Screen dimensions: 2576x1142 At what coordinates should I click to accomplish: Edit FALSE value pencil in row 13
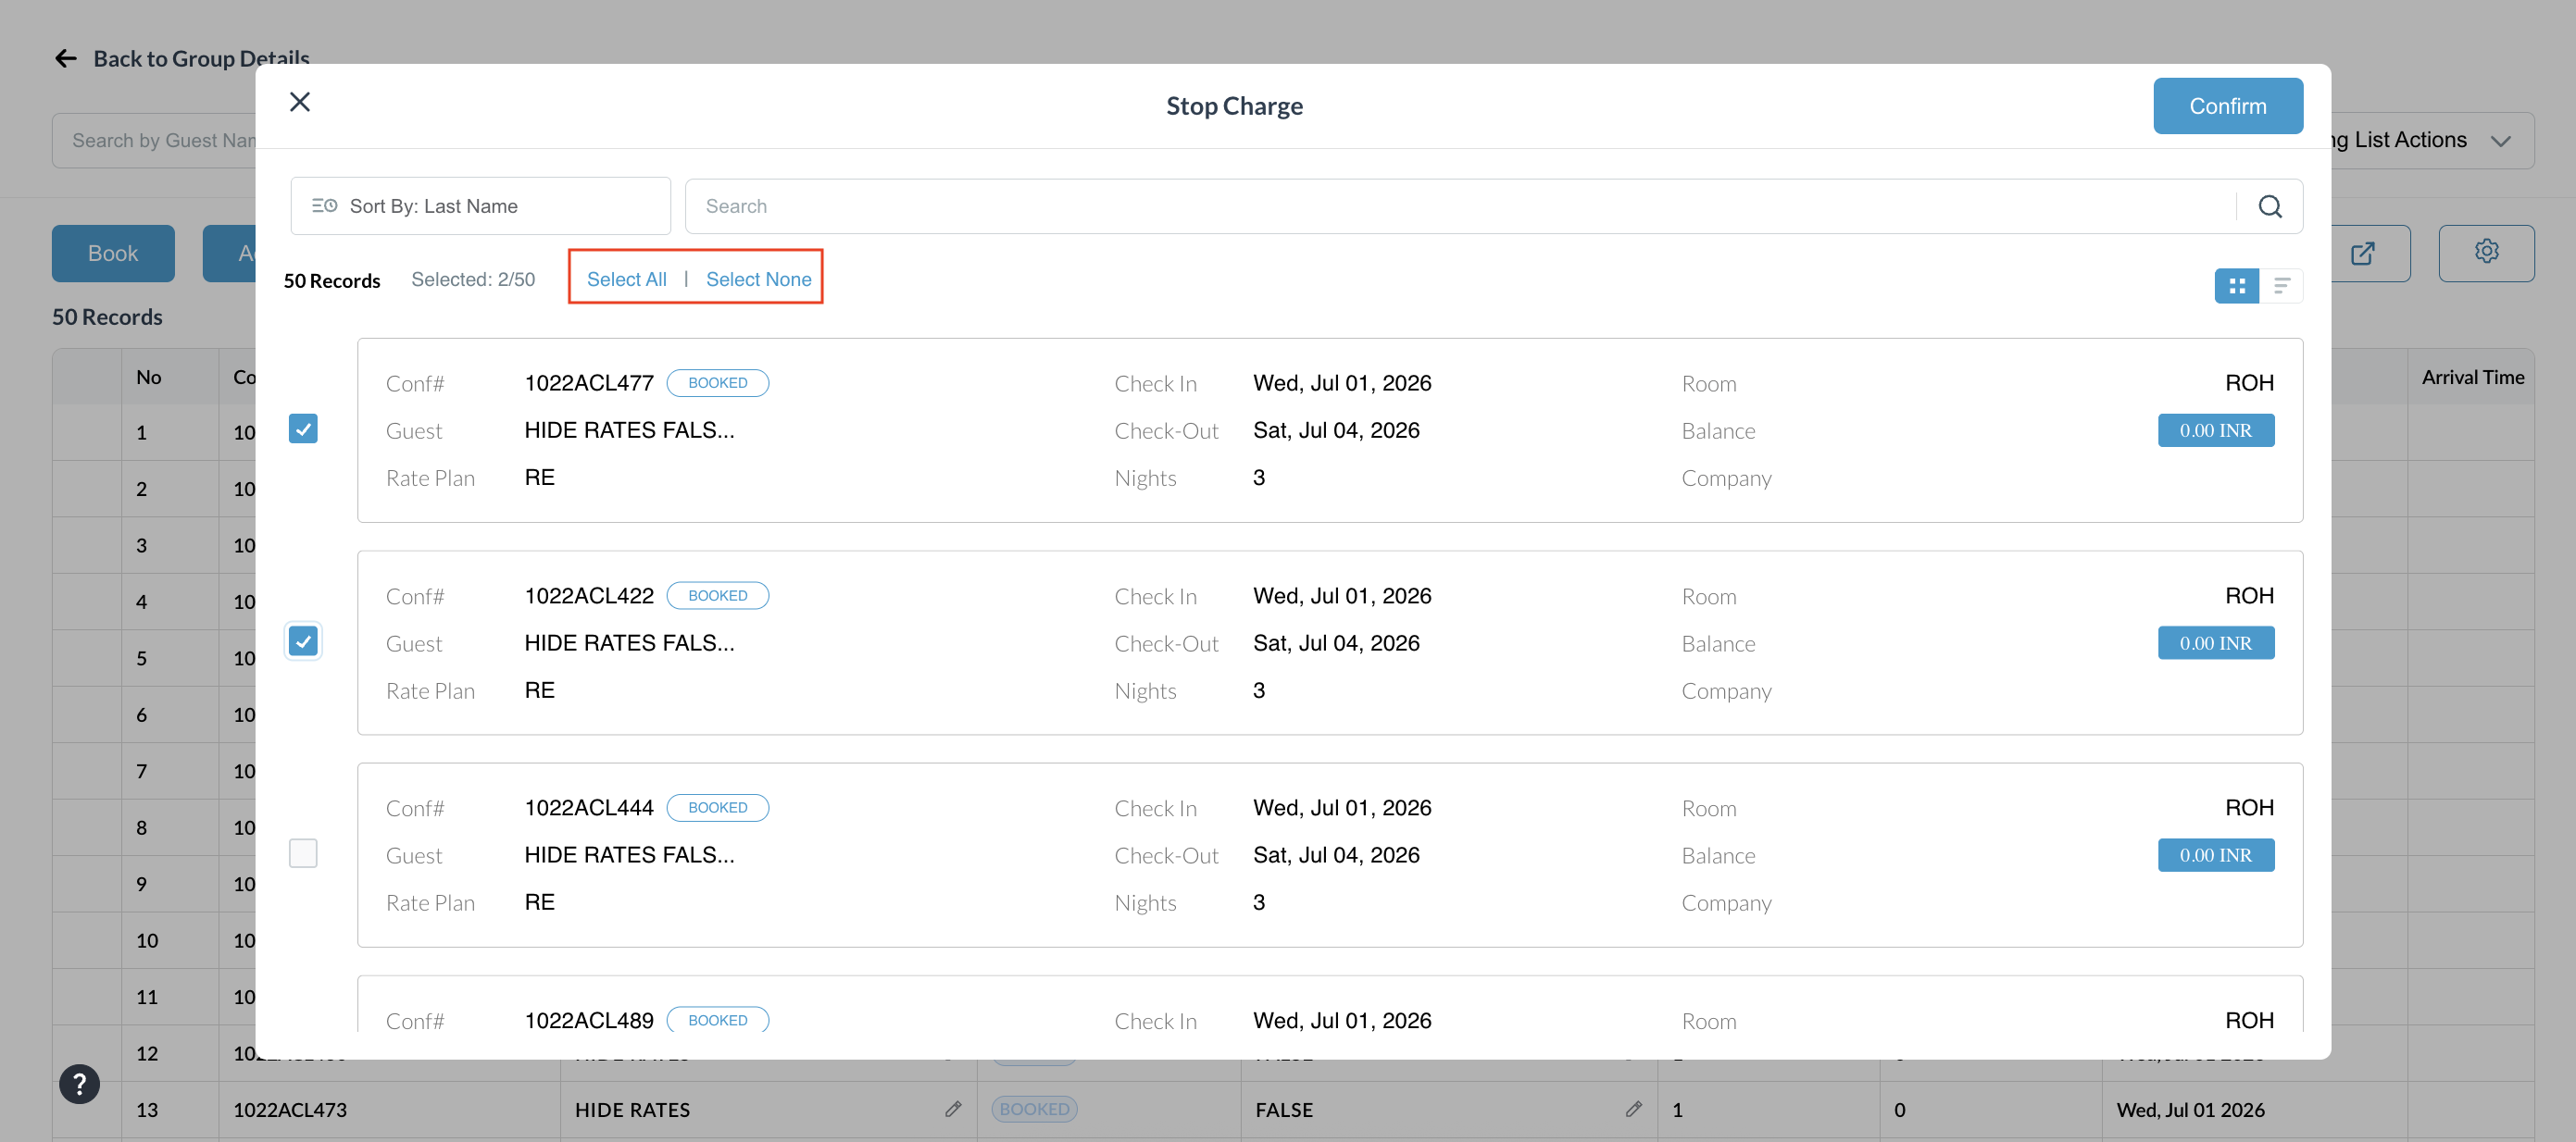[1633, 1109]
